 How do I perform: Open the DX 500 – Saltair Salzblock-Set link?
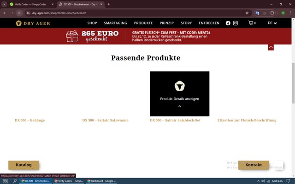coord(175,120)
